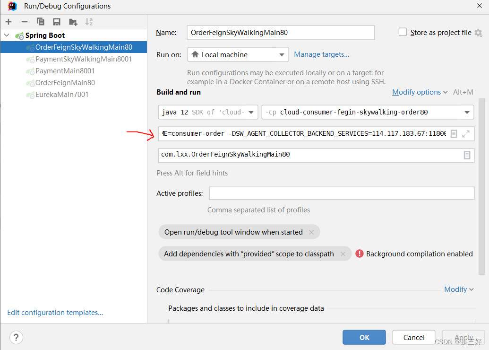Click the IntelliJ IDEA logo icon
Image resolution: width=489 pixels, height=350 pixels.
click(12, 6)
